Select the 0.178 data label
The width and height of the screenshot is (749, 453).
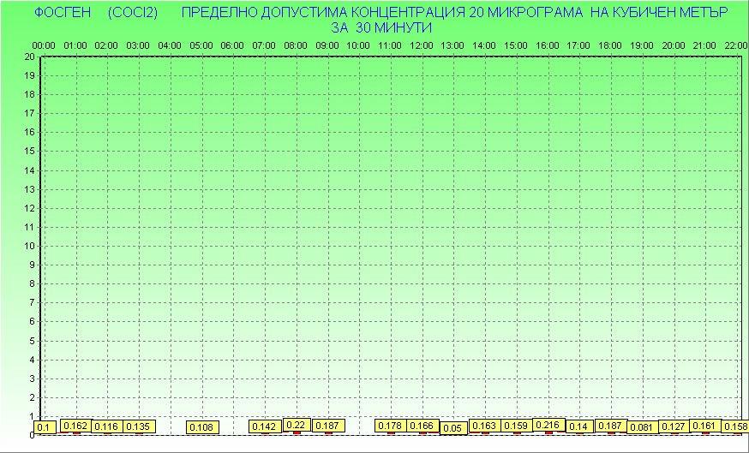(391, 426)
